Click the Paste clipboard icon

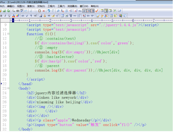(x=39, y=11)
